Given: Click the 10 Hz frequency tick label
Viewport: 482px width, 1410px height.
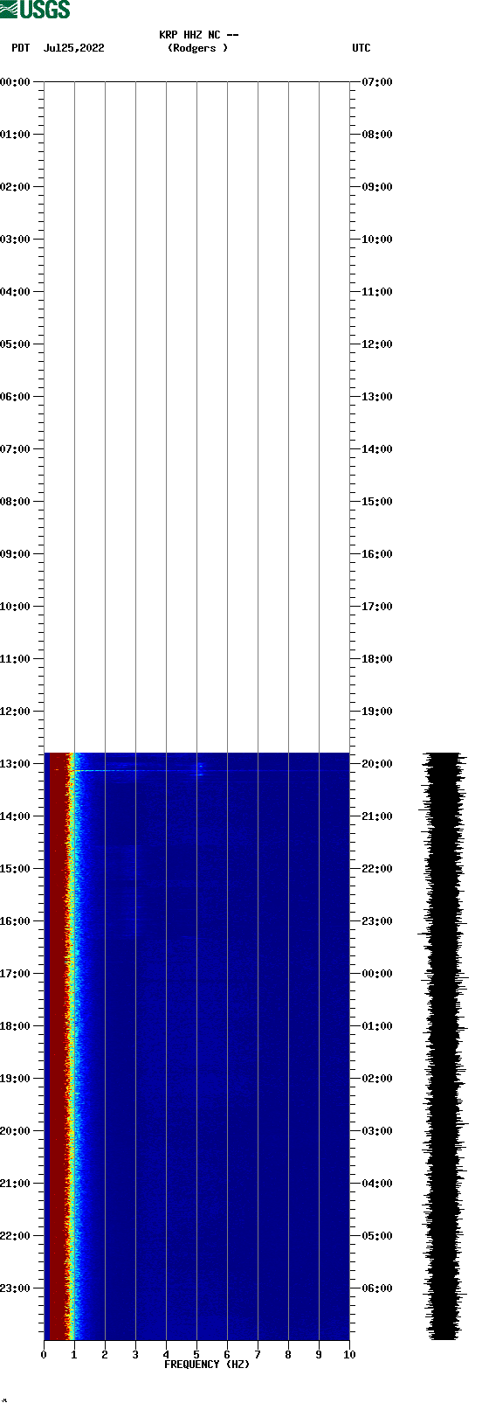Looking at the screenshot, I should pyautogui.click(x=349, y=1355).
